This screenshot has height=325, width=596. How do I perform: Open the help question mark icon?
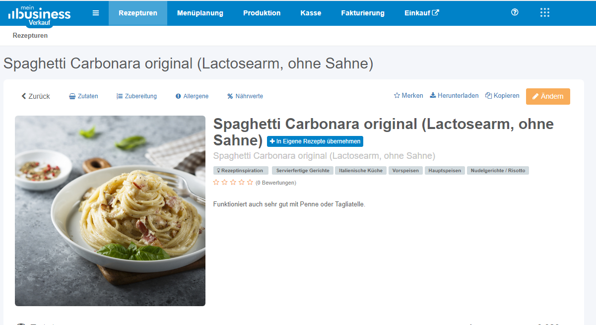pos(515,12)
